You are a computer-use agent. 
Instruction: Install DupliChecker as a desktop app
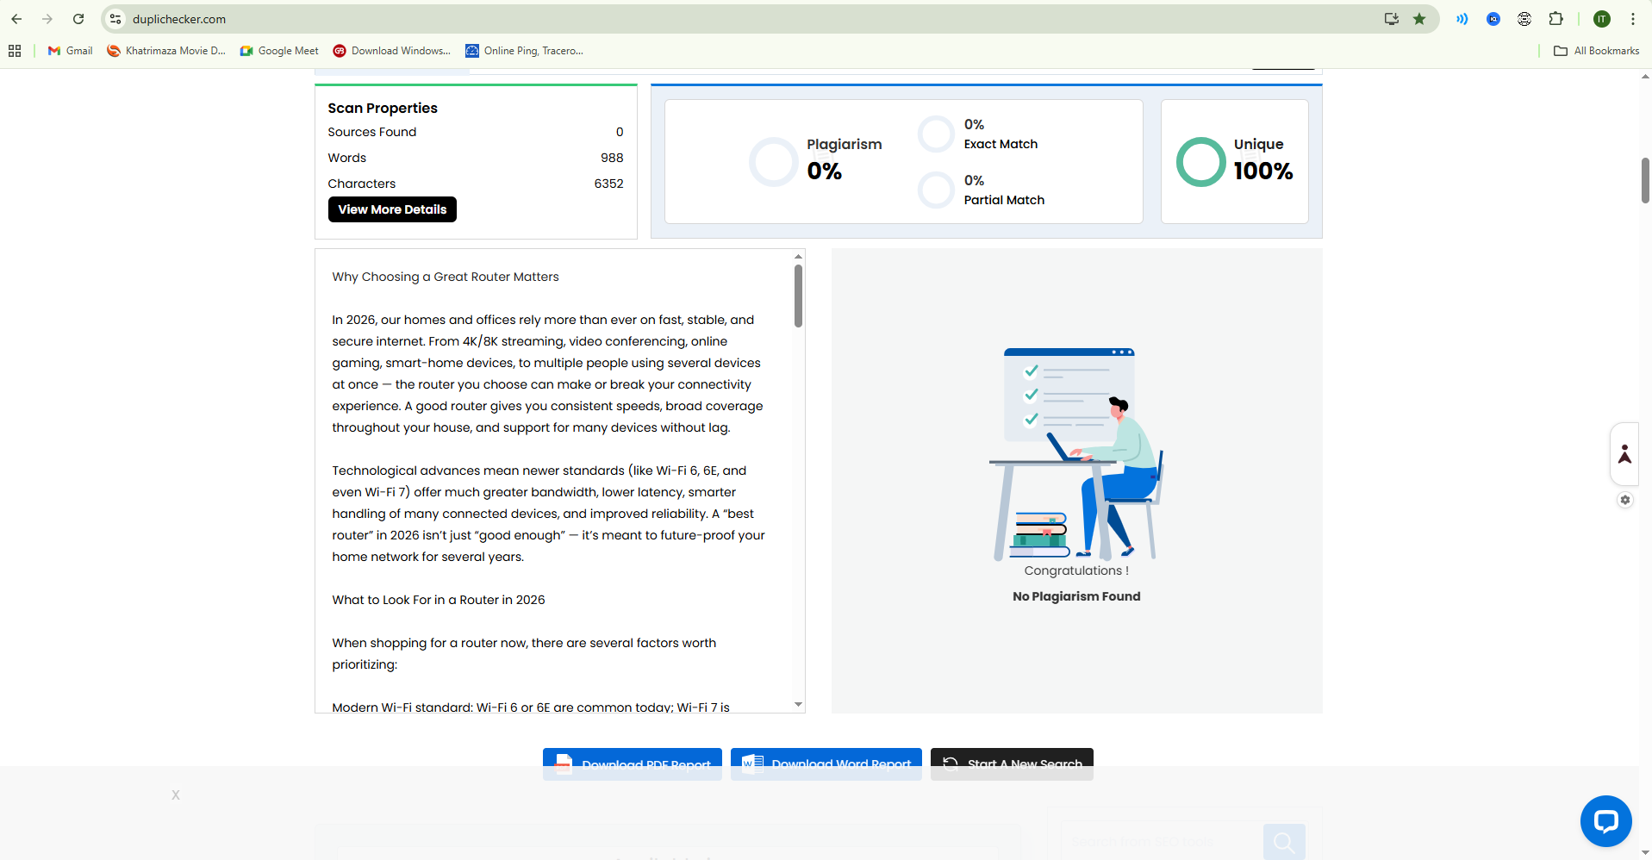tap(1390, 18)
